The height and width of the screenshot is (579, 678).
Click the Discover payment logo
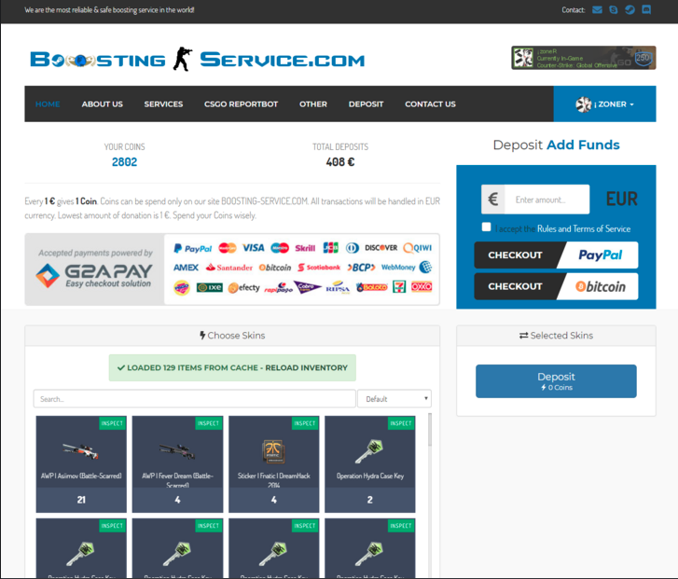[381, 248]
